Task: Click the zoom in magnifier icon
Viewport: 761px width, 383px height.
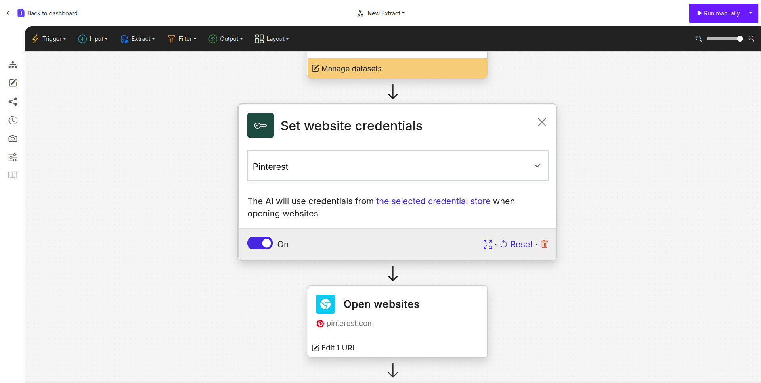Action: click(x=751, y=39)
